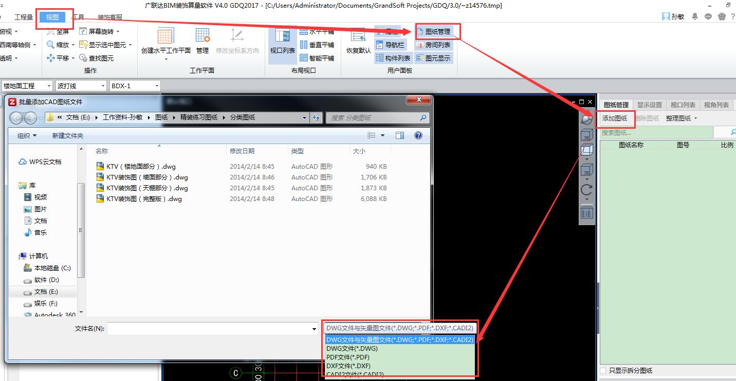Click the 搜索 分类图纸 search box
Image resolution: width=736 pixels, height=381 pixels.
tap(377, 117)
